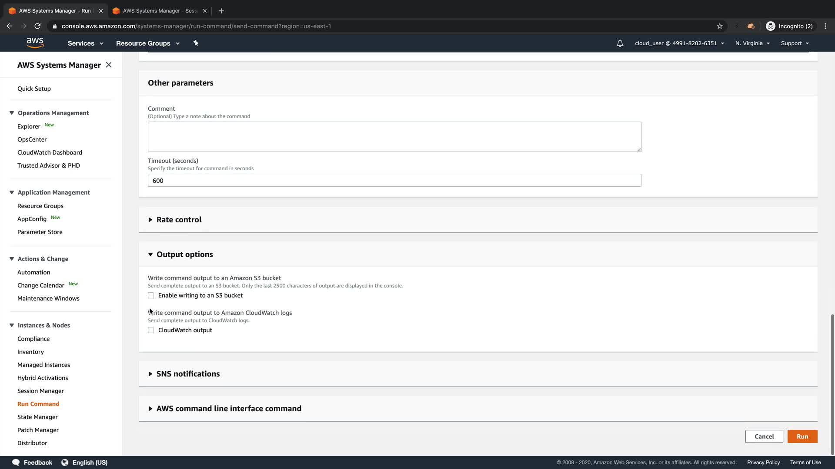Viewport: 835px width, 469px height.
Task: Check the CloudWatch output box
Action: click(x=151, y=330)
